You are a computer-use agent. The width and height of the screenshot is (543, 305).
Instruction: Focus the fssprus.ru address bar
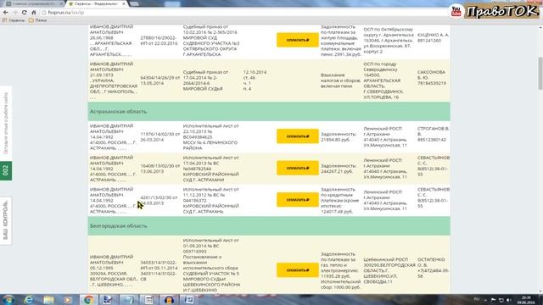tap(243, 13)
